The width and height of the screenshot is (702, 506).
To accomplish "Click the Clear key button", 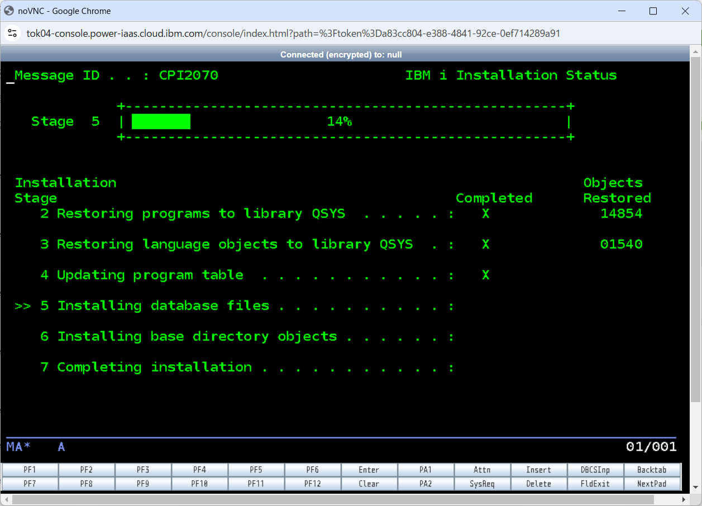I will [x=369, y=484].
